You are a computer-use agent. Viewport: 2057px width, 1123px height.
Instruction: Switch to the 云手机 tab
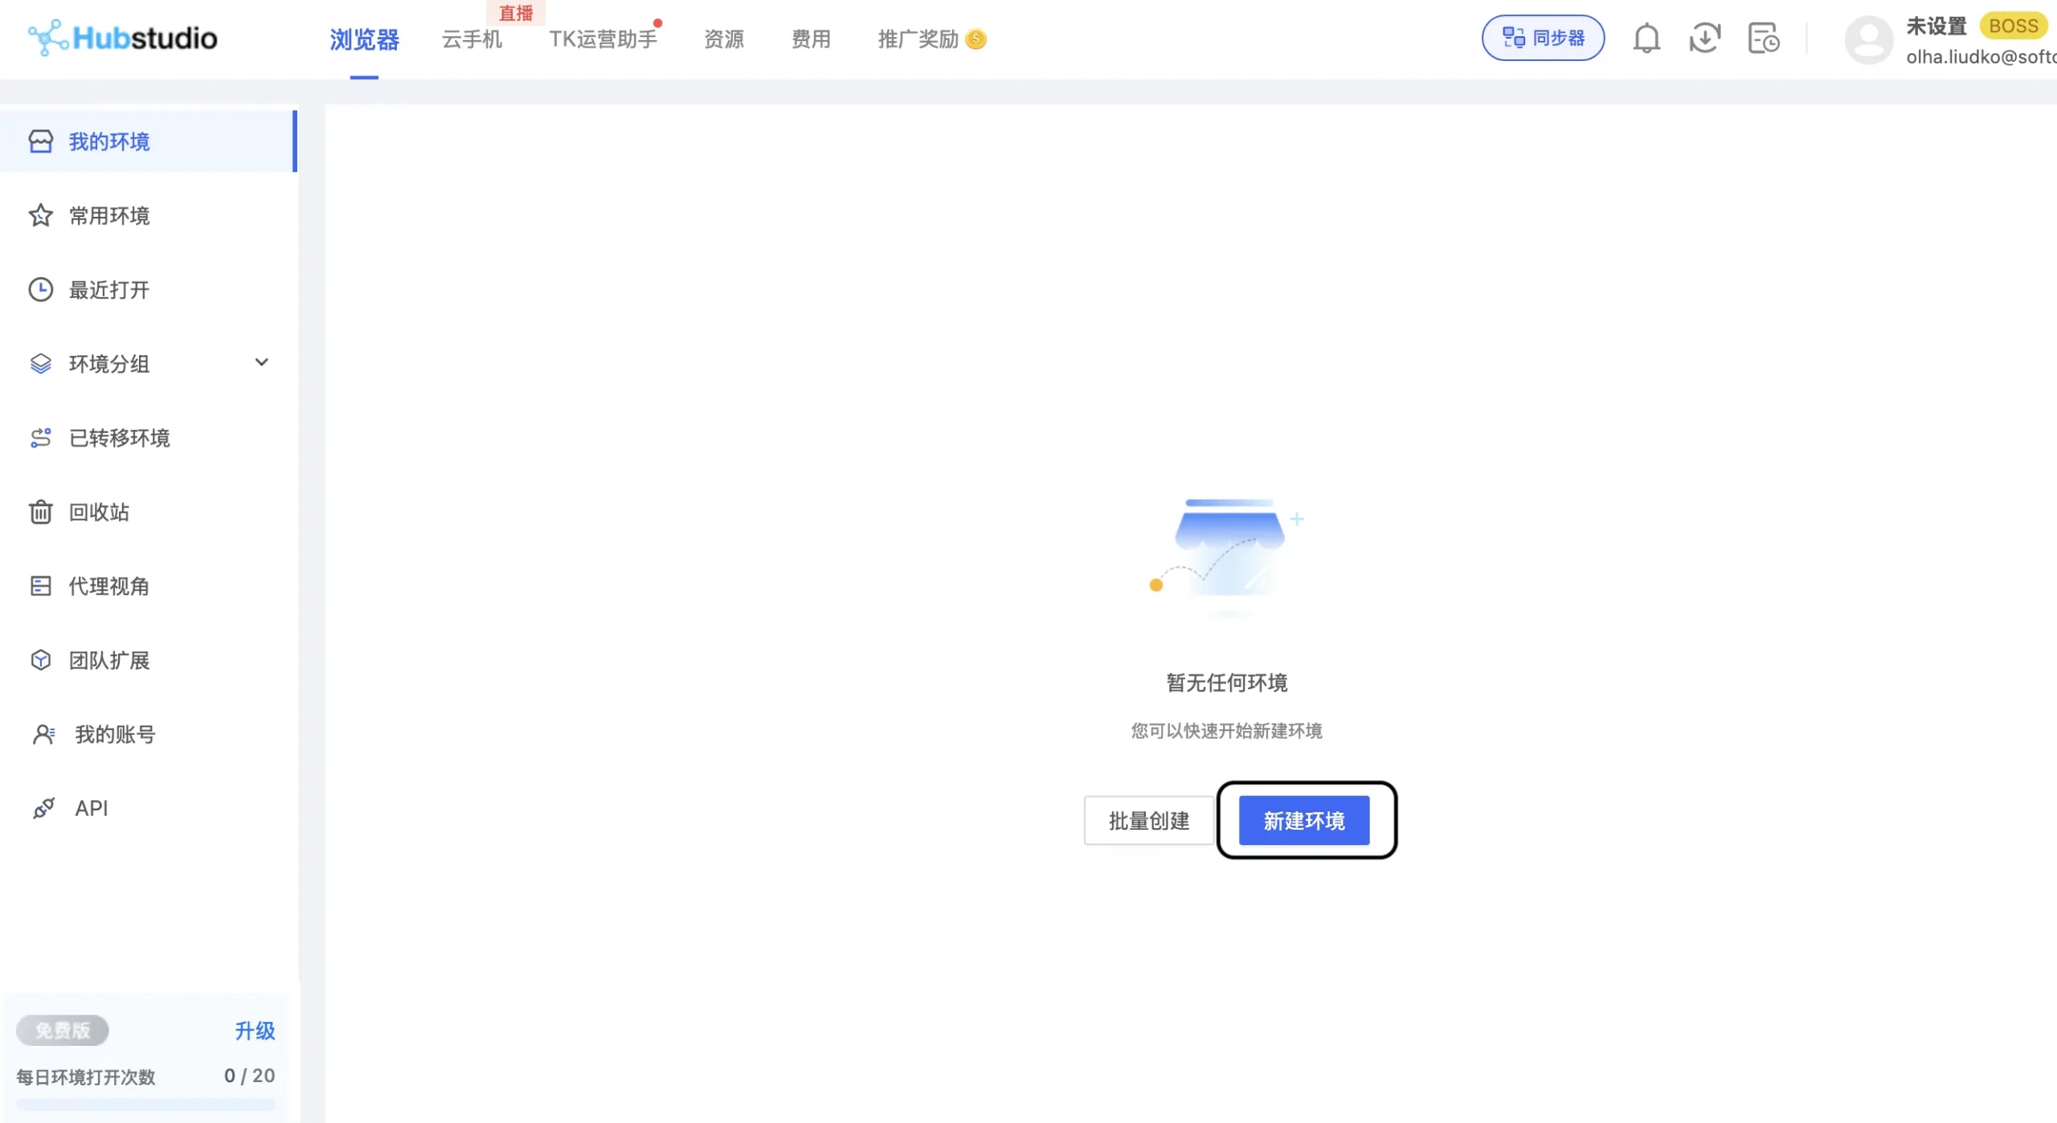coord(471,39)
